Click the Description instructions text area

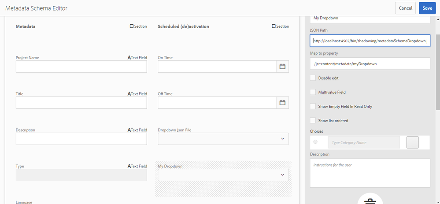coord(370,173)
